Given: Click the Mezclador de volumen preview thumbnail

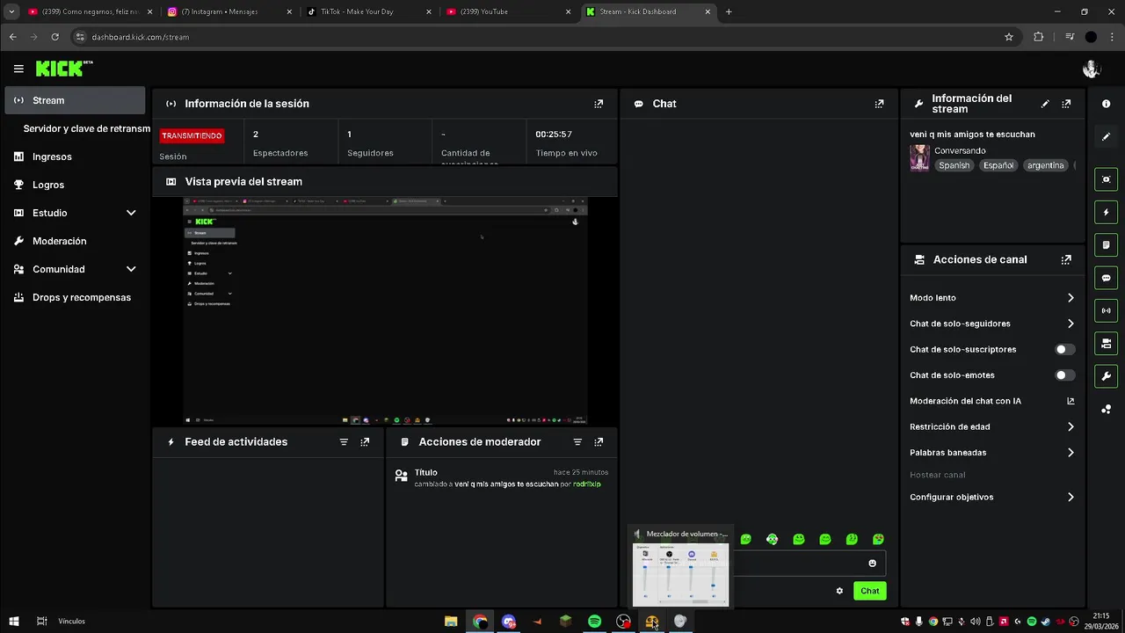Looking at the screenshot, I should pyautogui.click(x=681, y=574).
